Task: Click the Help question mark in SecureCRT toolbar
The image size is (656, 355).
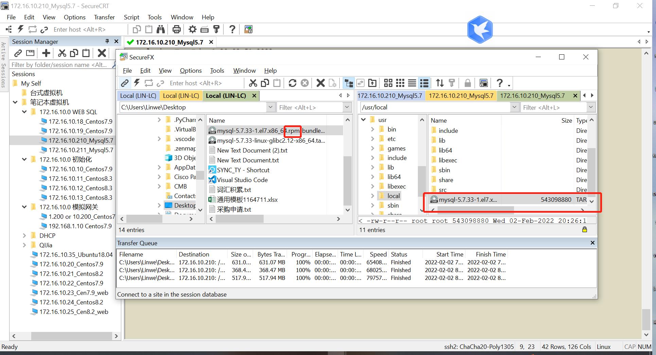Action: click(x=232, y=29)
